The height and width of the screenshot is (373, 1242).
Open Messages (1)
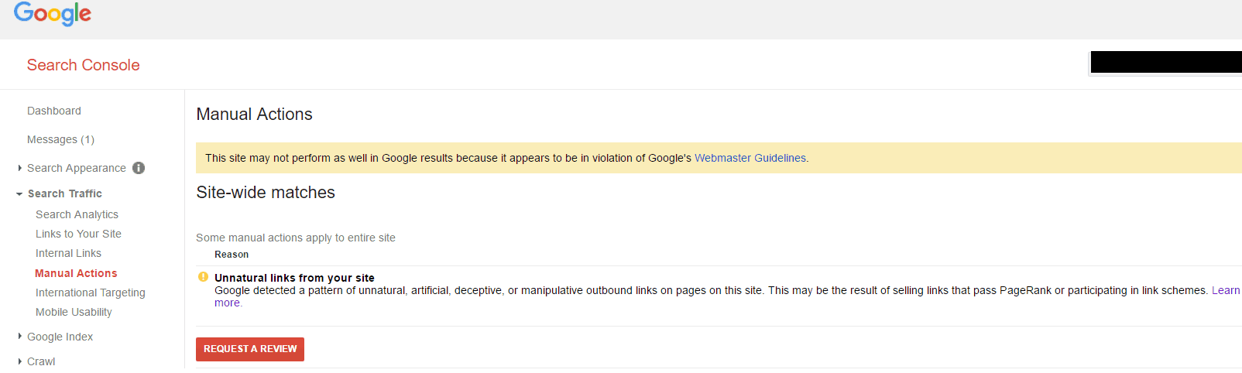tap(60, 139)
